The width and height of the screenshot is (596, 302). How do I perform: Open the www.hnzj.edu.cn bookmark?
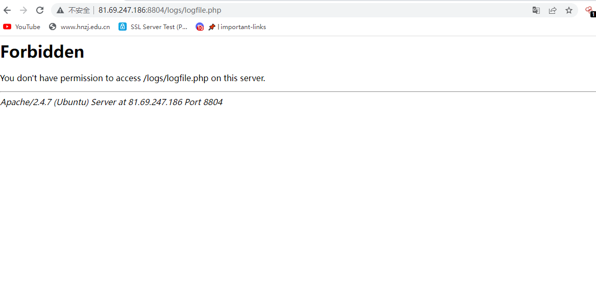(x=85, y=27)
